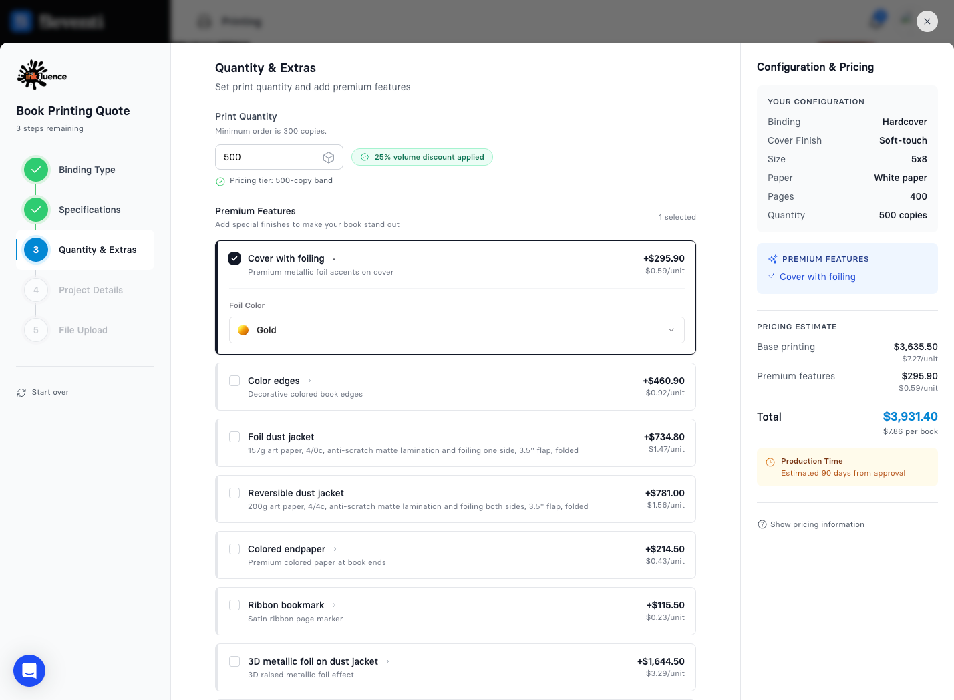Uncheck the Cover with foiling checkbox

pyautogui.click(x=234, y=258)
